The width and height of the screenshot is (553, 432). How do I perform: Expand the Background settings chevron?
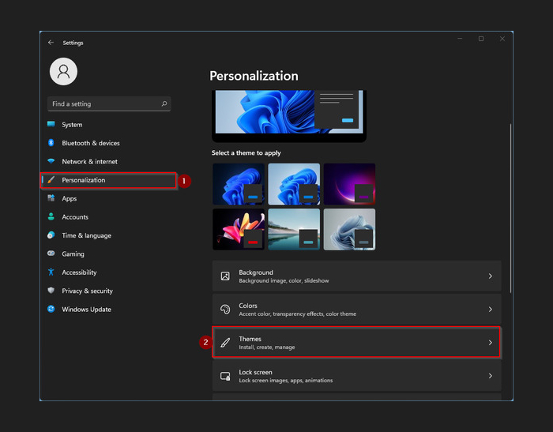pyautogui.click(x=491, y=276)
